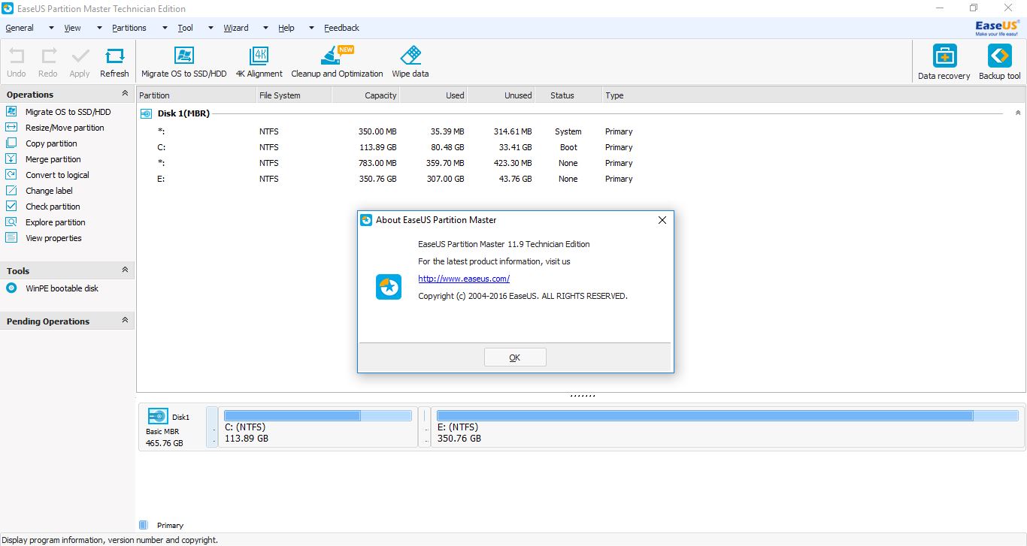The height and width of the screenshot is (546, 1027).
Task: Choose Explore partition operation
Action: pyautogui.click(x=55, y=222)
